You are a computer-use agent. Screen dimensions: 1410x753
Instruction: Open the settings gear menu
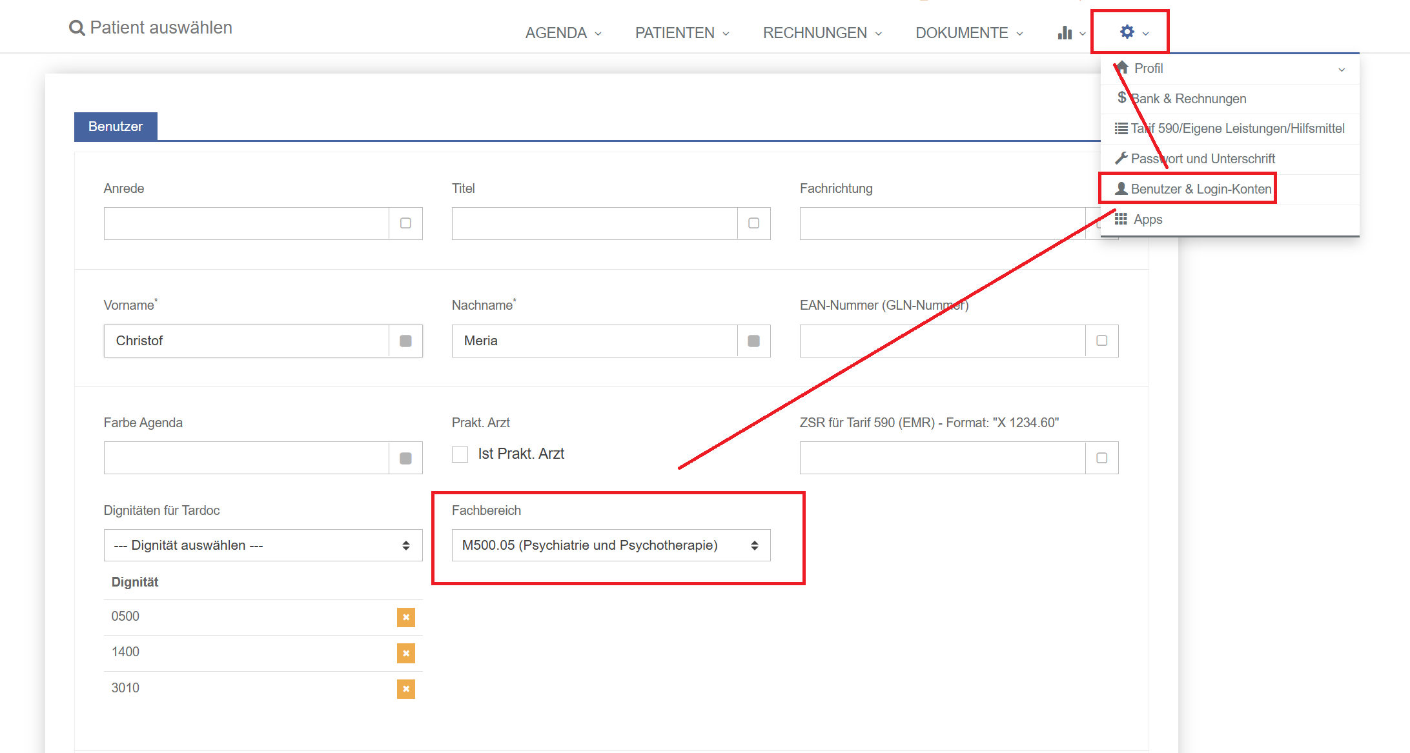pyautogui.click(x=1127, y=32)
